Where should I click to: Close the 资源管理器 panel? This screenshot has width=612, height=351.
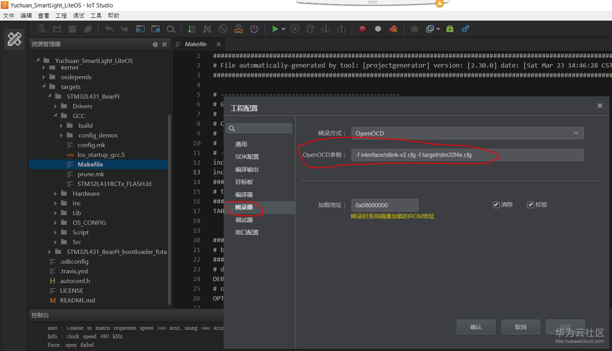[164, 44]
